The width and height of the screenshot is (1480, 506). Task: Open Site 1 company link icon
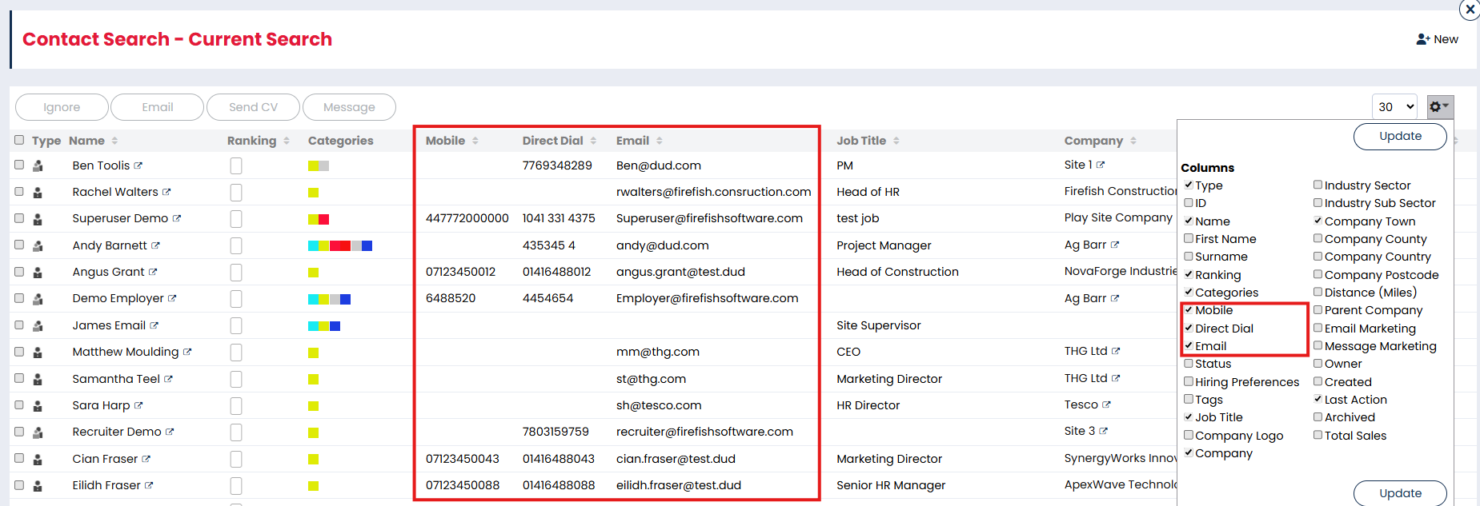pyautogui.click(x=1101, y=165)
